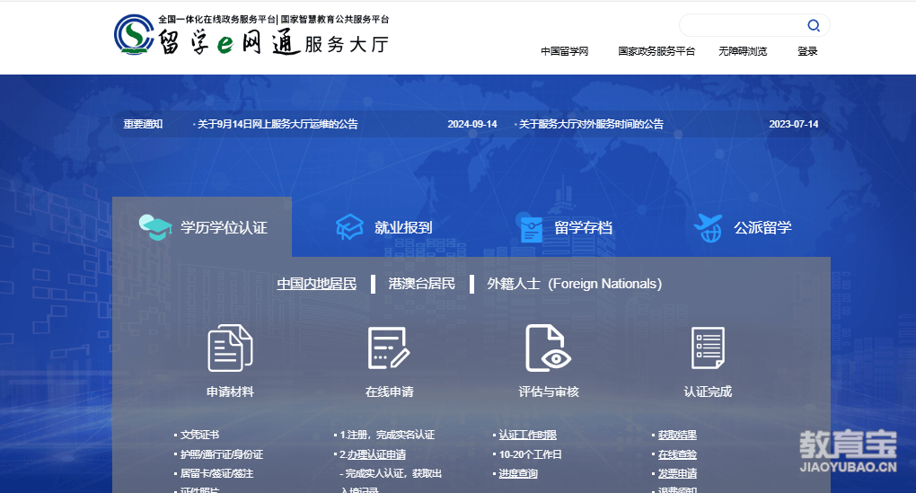This screenshot has width=916, height=493.
Task: Click the 申请材料 documents icon
Action: (230, 348)
